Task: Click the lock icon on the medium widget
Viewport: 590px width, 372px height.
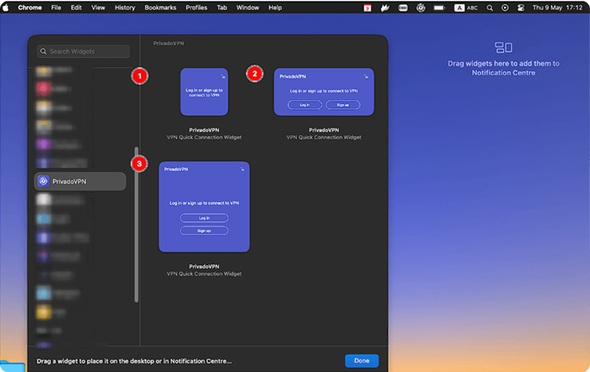Action: click(366, 76)
